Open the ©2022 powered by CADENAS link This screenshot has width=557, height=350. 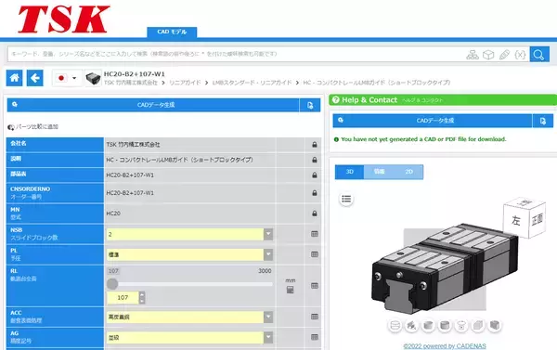pos(445,346)
